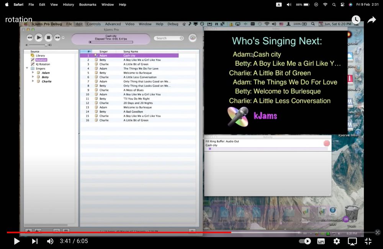This screenshot has height=249, width=383.
Task: Open the kJams File menu
Action: coord(69,24)
